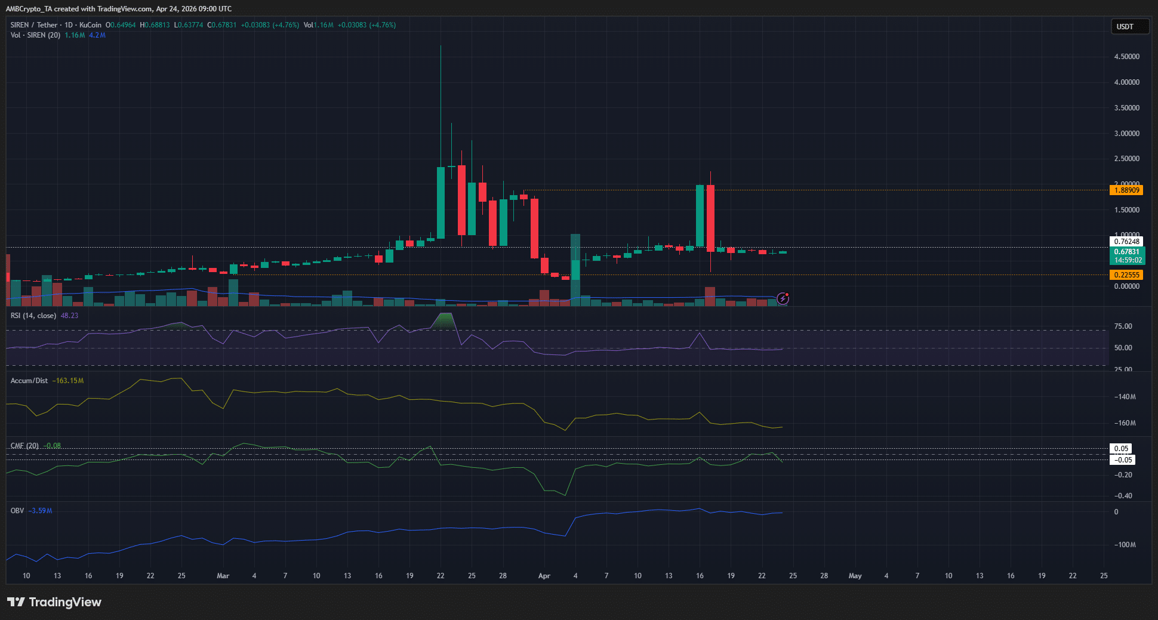1158x620 pixels.
Task: Click the red notification dot on the lightning icon
Action: point(788,294)
